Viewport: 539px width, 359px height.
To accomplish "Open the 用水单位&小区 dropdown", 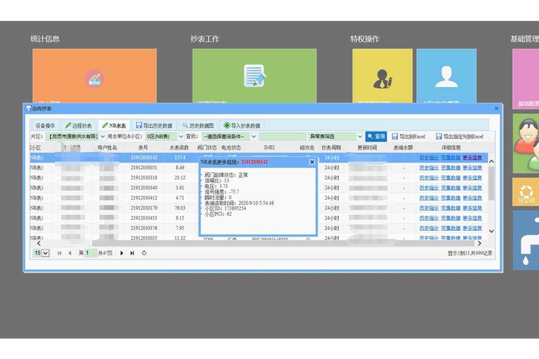I will [x=181, y=136].
